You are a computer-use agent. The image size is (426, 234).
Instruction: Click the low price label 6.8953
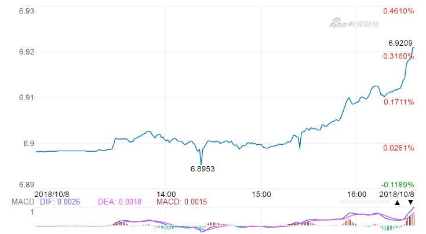pyautogui.click(x=202, y=169)
